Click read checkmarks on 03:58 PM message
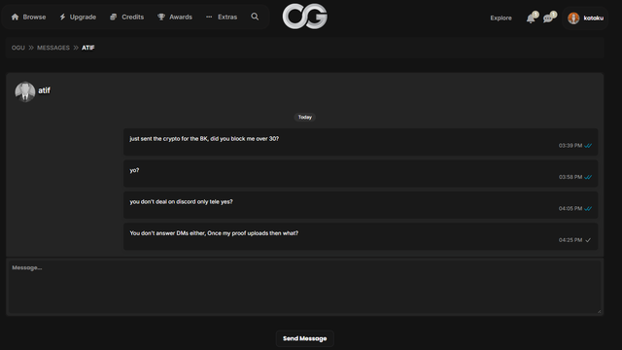Screen dimensions: 622x350 588,177
